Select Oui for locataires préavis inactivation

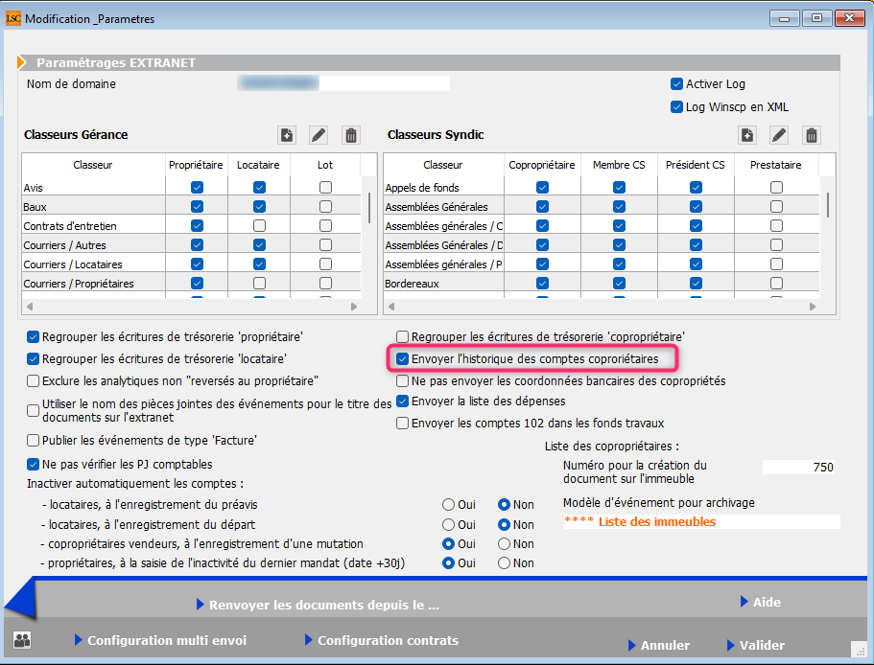pyautogui.click(x=448, y=504)
